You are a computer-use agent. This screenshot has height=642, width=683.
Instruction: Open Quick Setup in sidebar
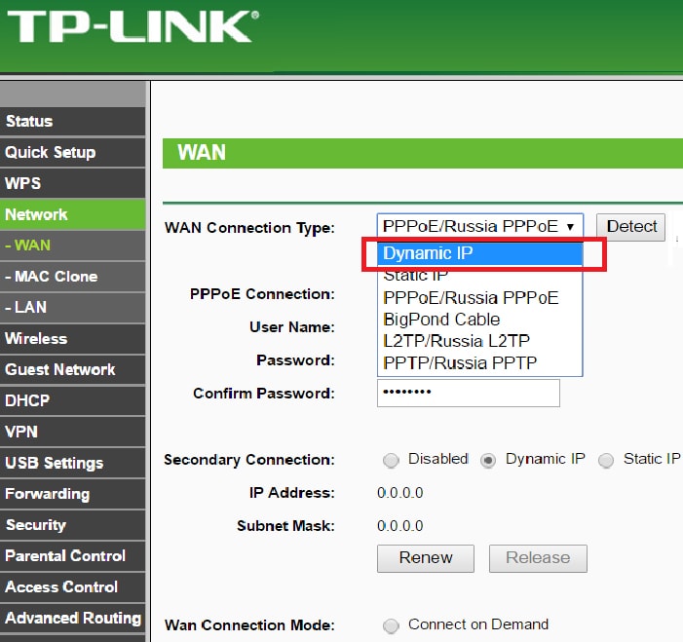(72, 152)
